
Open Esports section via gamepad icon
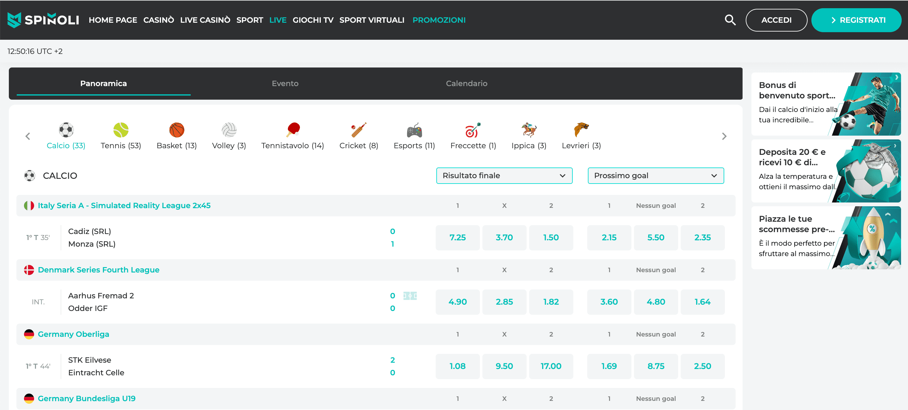(414, 130)
